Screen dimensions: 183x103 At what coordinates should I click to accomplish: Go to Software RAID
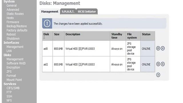[x=16, y=63]
